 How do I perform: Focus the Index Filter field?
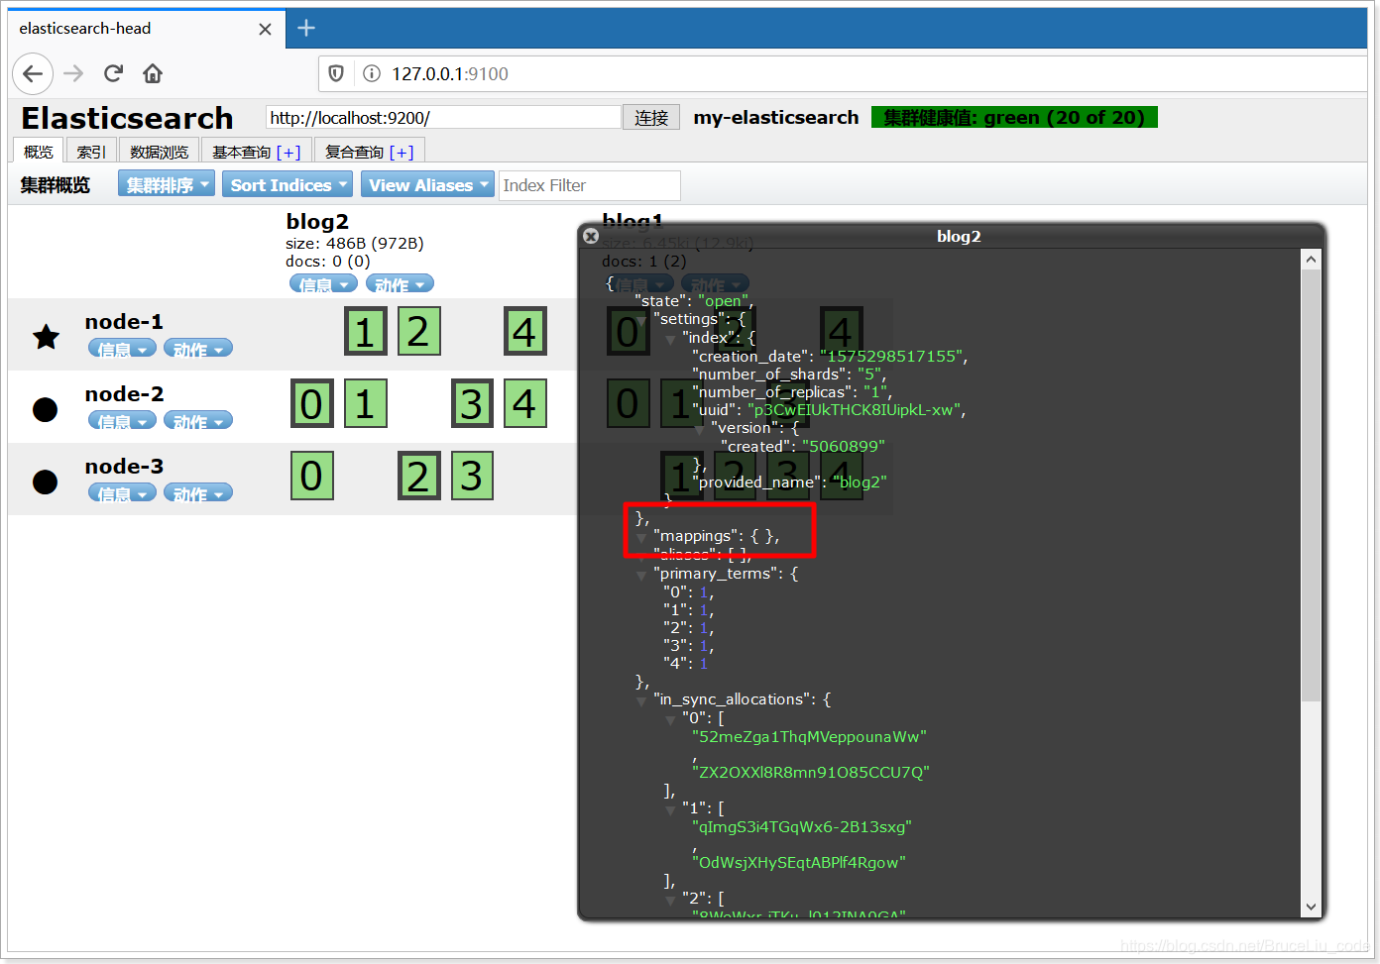pos(589,185)
